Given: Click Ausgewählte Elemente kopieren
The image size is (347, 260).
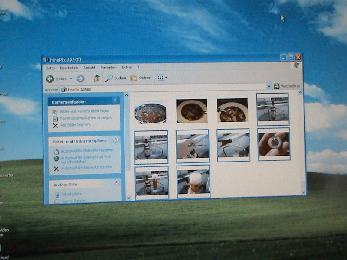Looking at the screenshot, I should point(87,150).
